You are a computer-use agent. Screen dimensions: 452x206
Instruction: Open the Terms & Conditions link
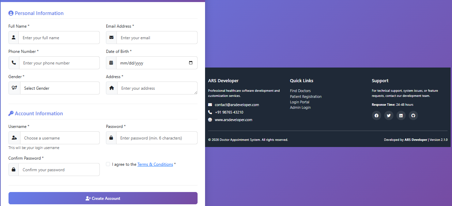[x=155, y=164]
